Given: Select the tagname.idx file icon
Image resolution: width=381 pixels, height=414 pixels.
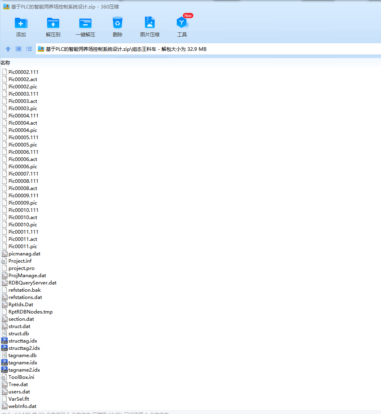Looking at the screenshot, I should pyautogui.click(x=4, y=362).
